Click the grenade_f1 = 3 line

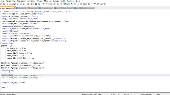point(17,48)
